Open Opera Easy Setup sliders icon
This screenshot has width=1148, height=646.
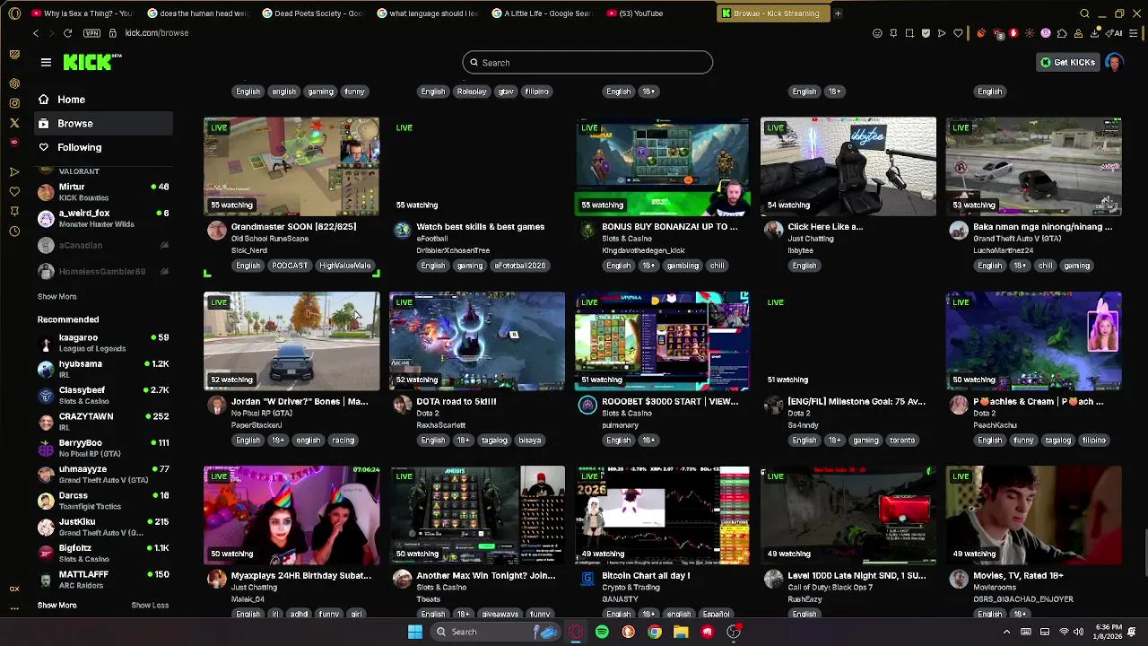coord(1134,33)
